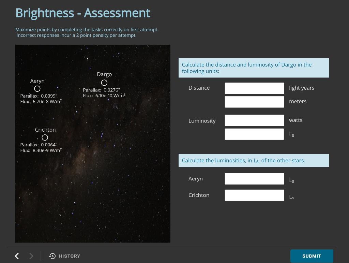Click the Brightness - Assessment title
Viewport: 349px width, 263px height.
click(82, 13)
